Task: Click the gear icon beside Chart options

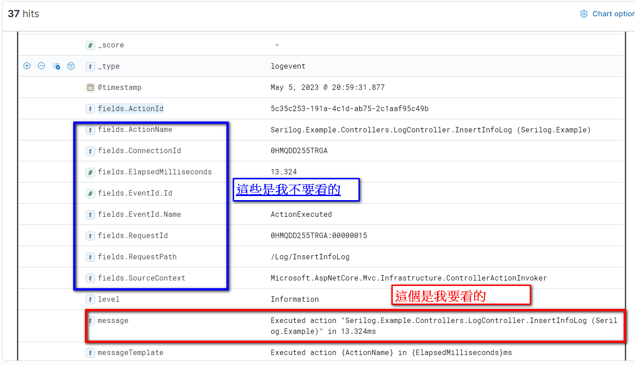Action: tap(583, 14)
